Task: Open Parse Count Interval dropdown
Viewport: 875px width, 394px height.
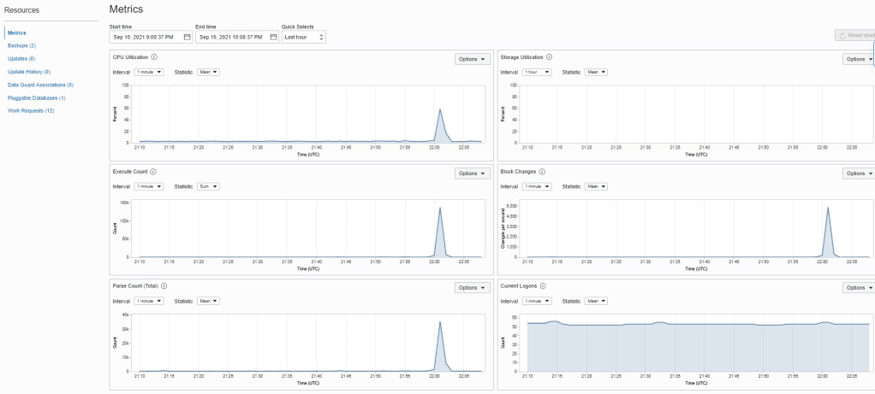Action: coord(148,301)
